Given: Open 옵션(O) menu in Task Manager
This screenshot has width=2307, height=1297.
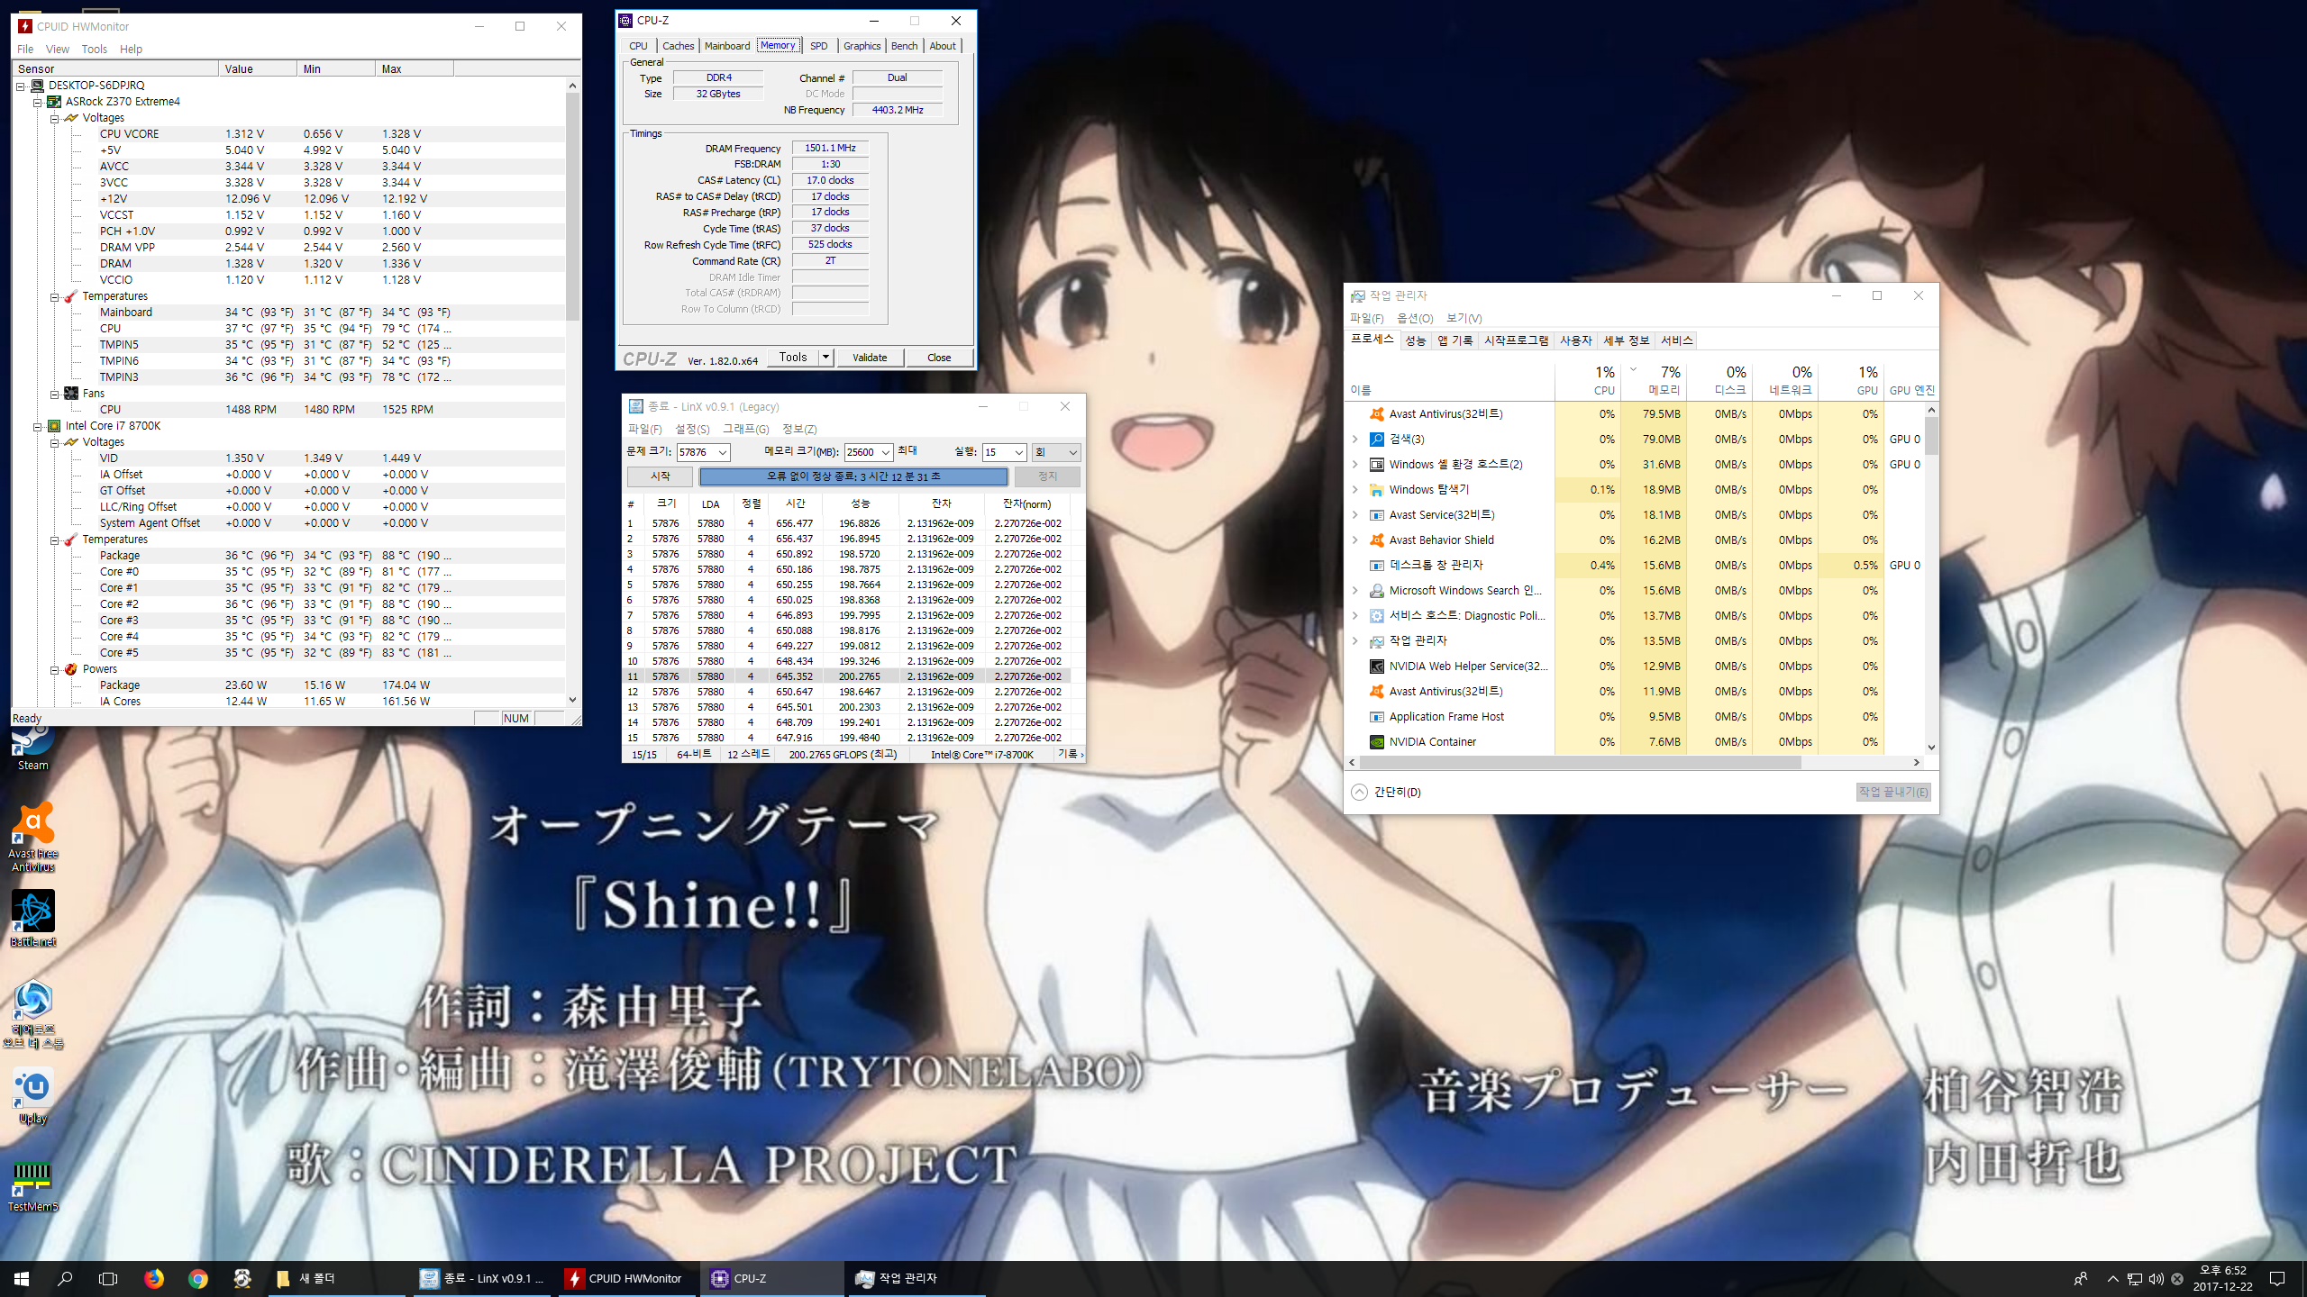Looking at the screenshot, I should click(1415, 319).
